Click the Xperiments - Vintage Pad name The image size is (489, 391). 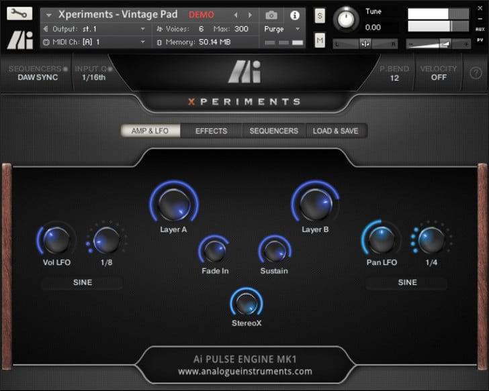pyautogui.click(x=118, y=14)
